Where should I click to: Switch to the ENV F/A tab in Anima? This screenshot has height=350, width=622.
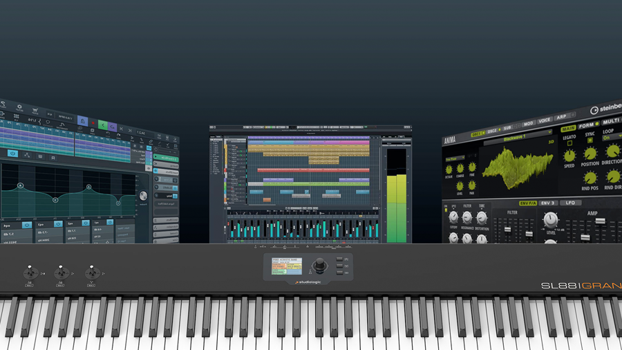528,203
